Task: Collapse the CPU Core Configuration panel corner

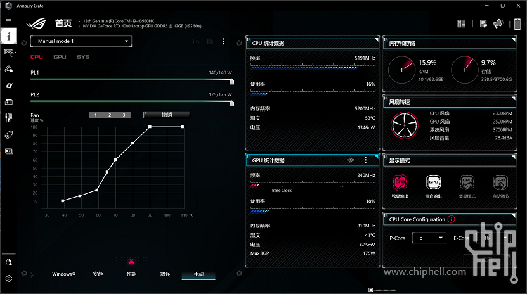Action: point(514,215)
